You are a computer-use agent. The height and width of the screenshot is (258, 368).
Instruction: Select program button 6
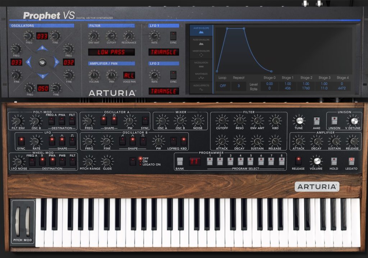261,161
